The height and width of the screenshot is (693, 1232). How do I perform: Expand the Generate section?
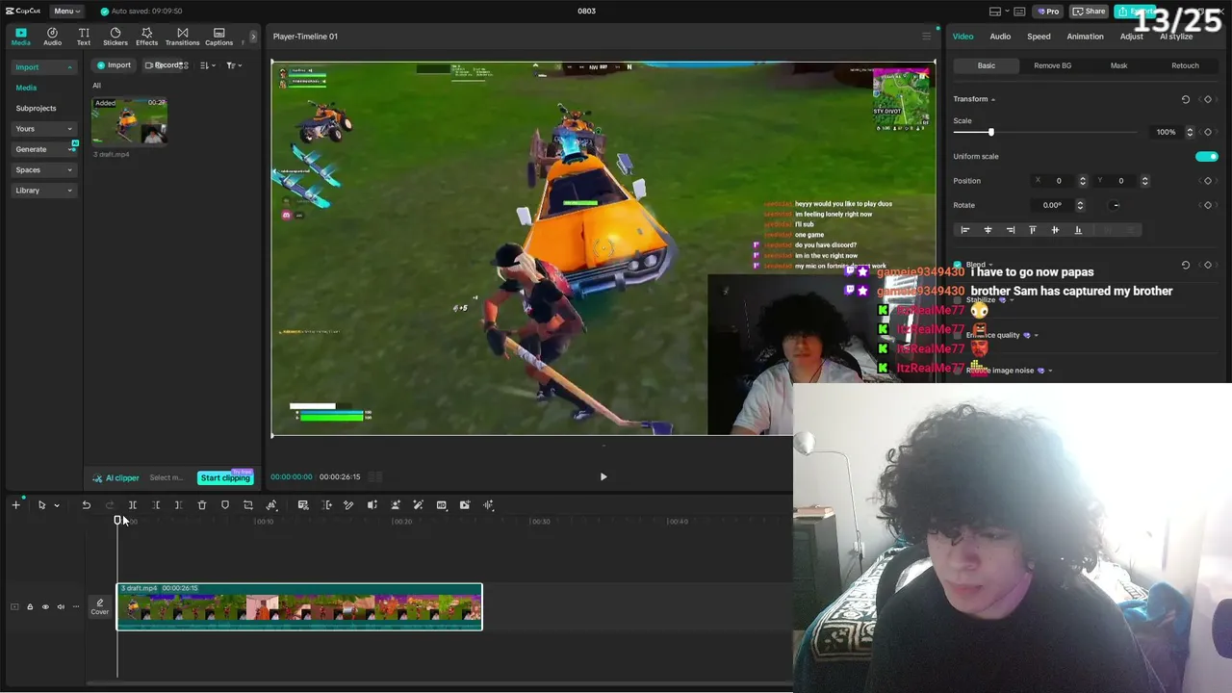tap(69, 150)
